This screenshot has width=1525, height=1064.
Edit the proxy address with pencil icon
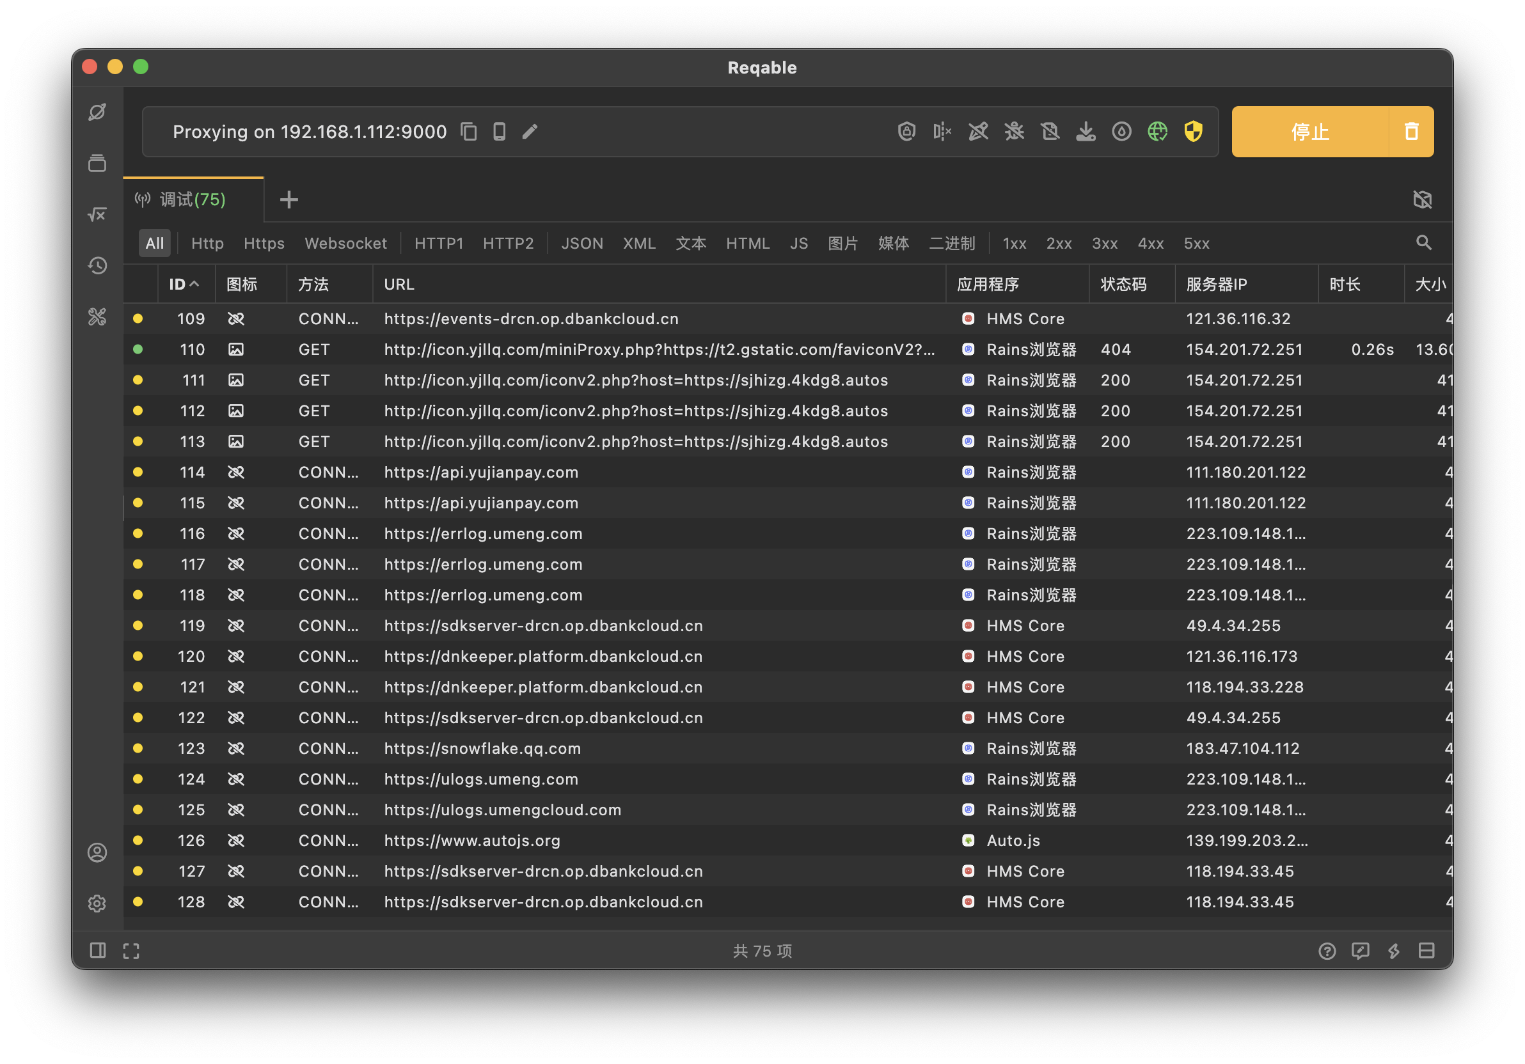(530, 132)
